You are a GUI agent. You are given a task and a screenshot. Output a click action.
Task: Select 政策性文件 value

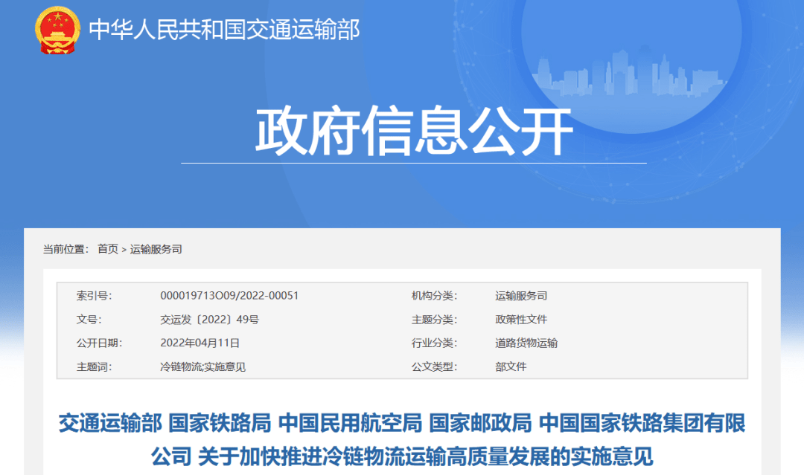(521, 320)
